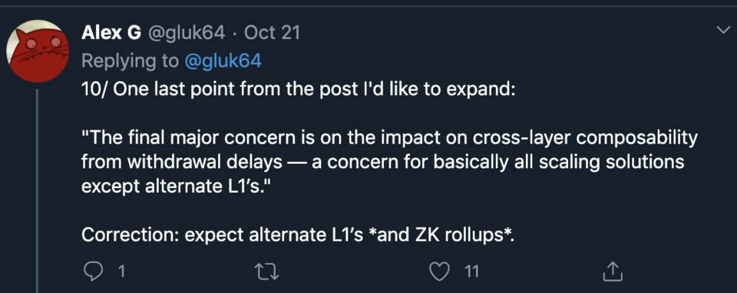The width and height of the screenshot is (737, 293).
Task: Expand the tweet options chevron menu
Action: (721, 31)
